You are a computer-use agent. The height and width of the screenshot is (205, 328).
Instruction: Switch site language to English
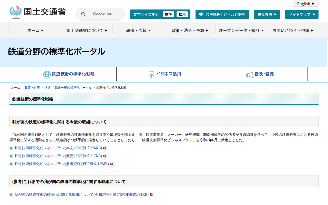(305, 4)
